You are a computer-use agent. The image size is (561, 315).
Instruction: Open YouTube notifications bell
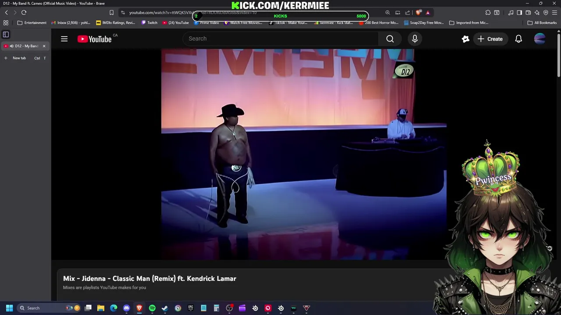518,39
